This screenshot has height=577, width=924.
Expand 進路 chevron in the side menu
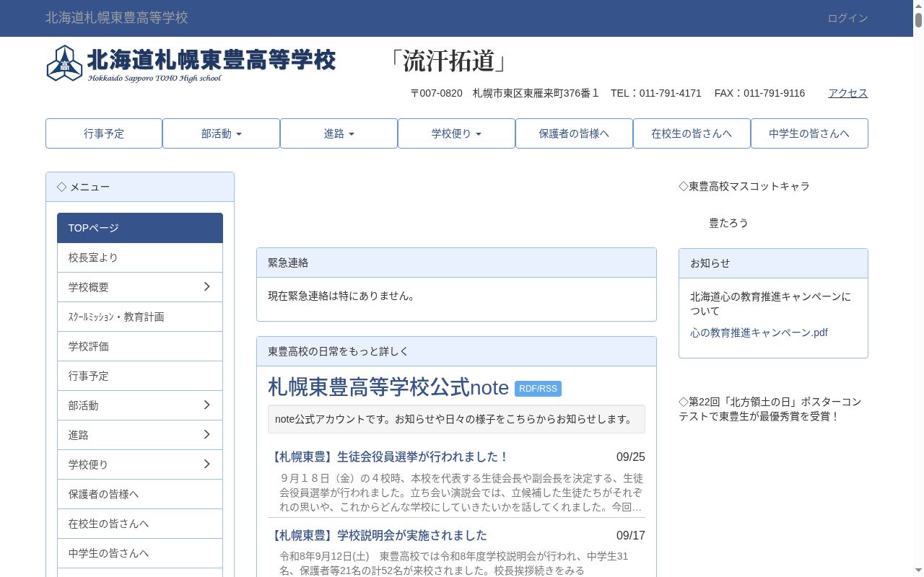206,435
